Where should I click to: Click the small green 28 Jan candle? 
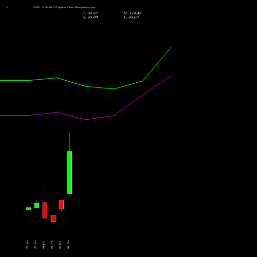28,209
